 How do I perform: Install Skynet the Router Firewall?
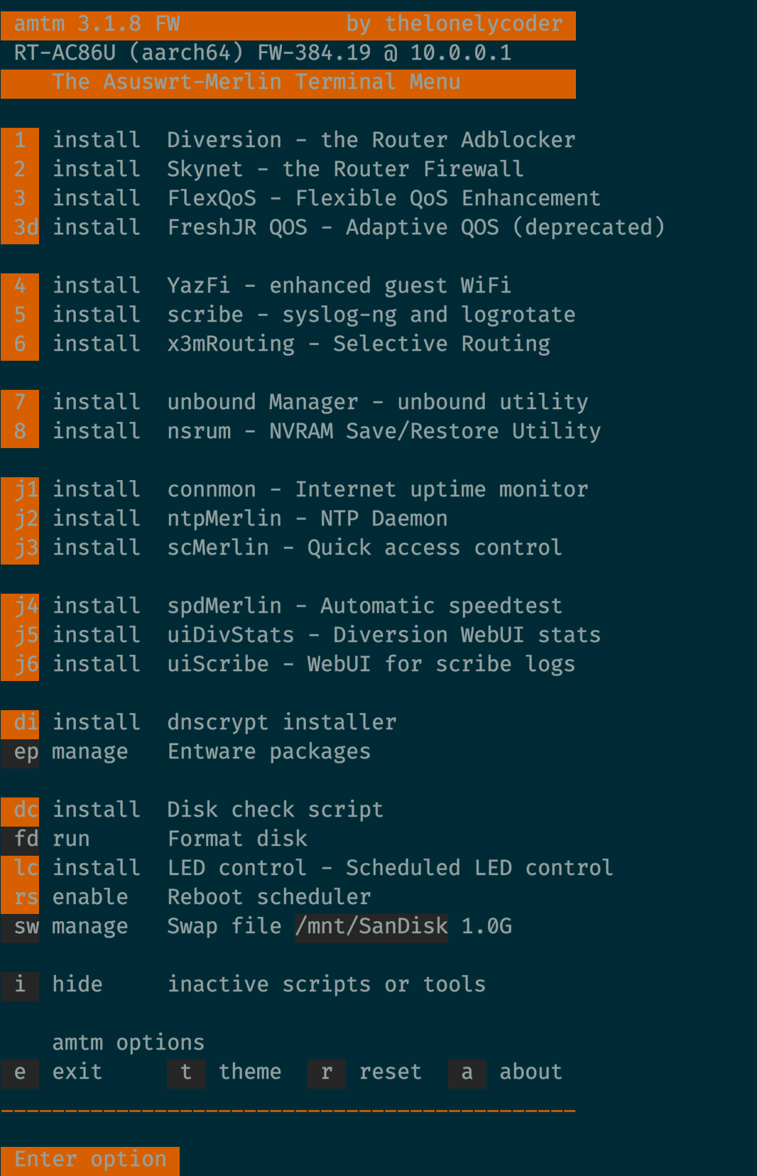point(19,168)
